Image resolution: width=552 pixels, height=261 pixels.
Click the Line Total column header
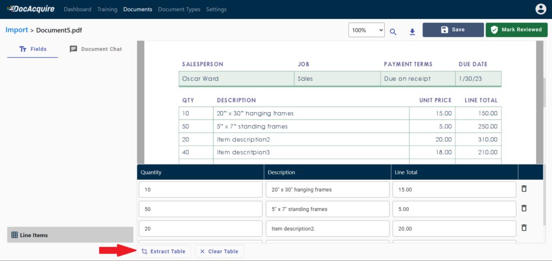click(x=454, y=173)
